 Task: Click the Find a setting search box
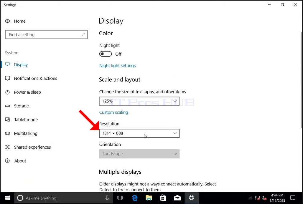[46, 34]
